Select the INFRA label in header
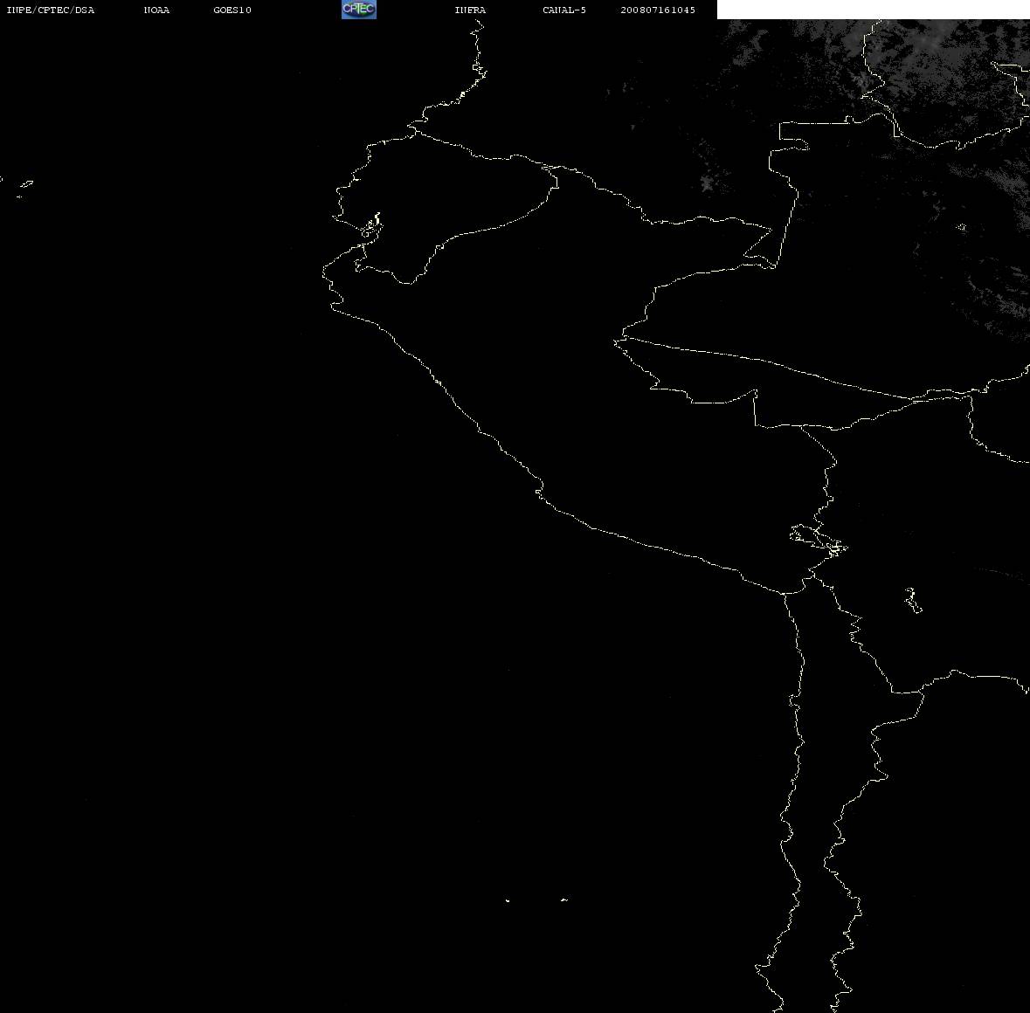This screenshot has width=1030, height=1013. click(x=470, y=10)
